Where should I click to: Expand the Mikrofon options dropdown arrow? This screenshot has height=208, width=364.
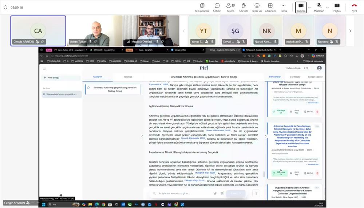(x=327, y=7)
